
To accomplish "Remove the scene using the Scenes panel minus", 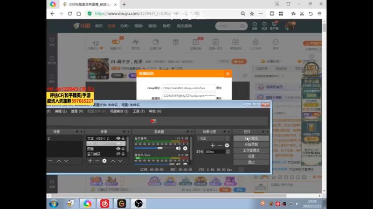I will point(50,161).
